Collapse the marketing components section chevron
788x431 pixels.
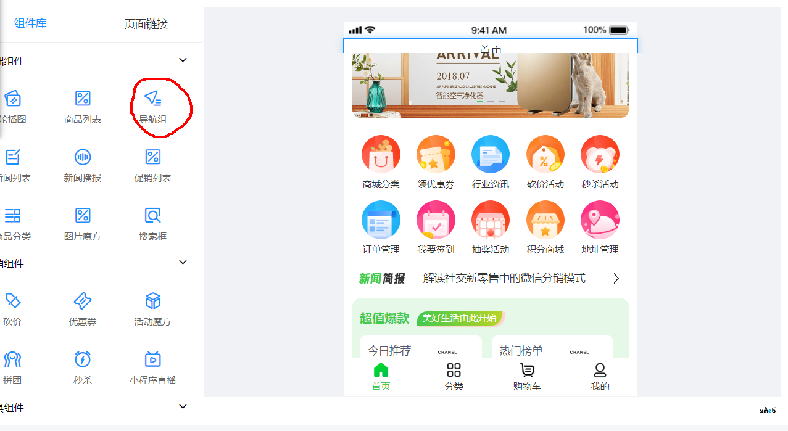(x=183, y=263)
